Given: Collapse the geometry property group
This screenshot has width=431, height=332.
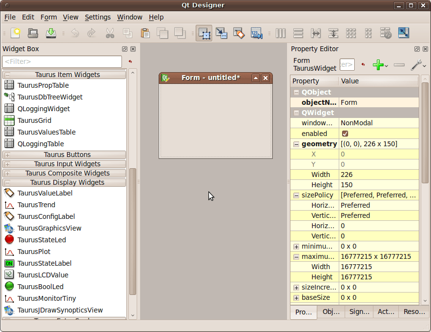Looking at the screenshot, I should tap(296, 144).
